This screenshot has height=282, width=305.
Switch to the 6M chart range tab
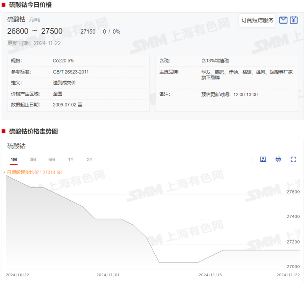(51, 160)
